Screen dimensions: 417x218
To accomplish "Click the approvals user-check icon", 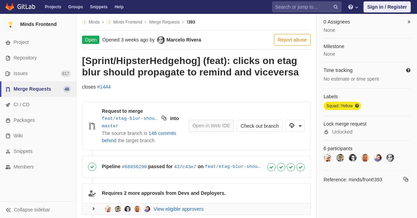I will [92, 193].
